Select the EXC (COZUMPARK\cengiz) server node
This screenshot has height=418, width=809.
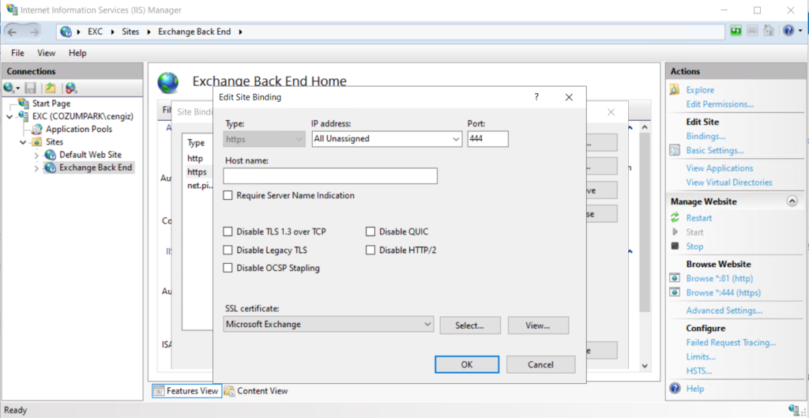point(82,116)
